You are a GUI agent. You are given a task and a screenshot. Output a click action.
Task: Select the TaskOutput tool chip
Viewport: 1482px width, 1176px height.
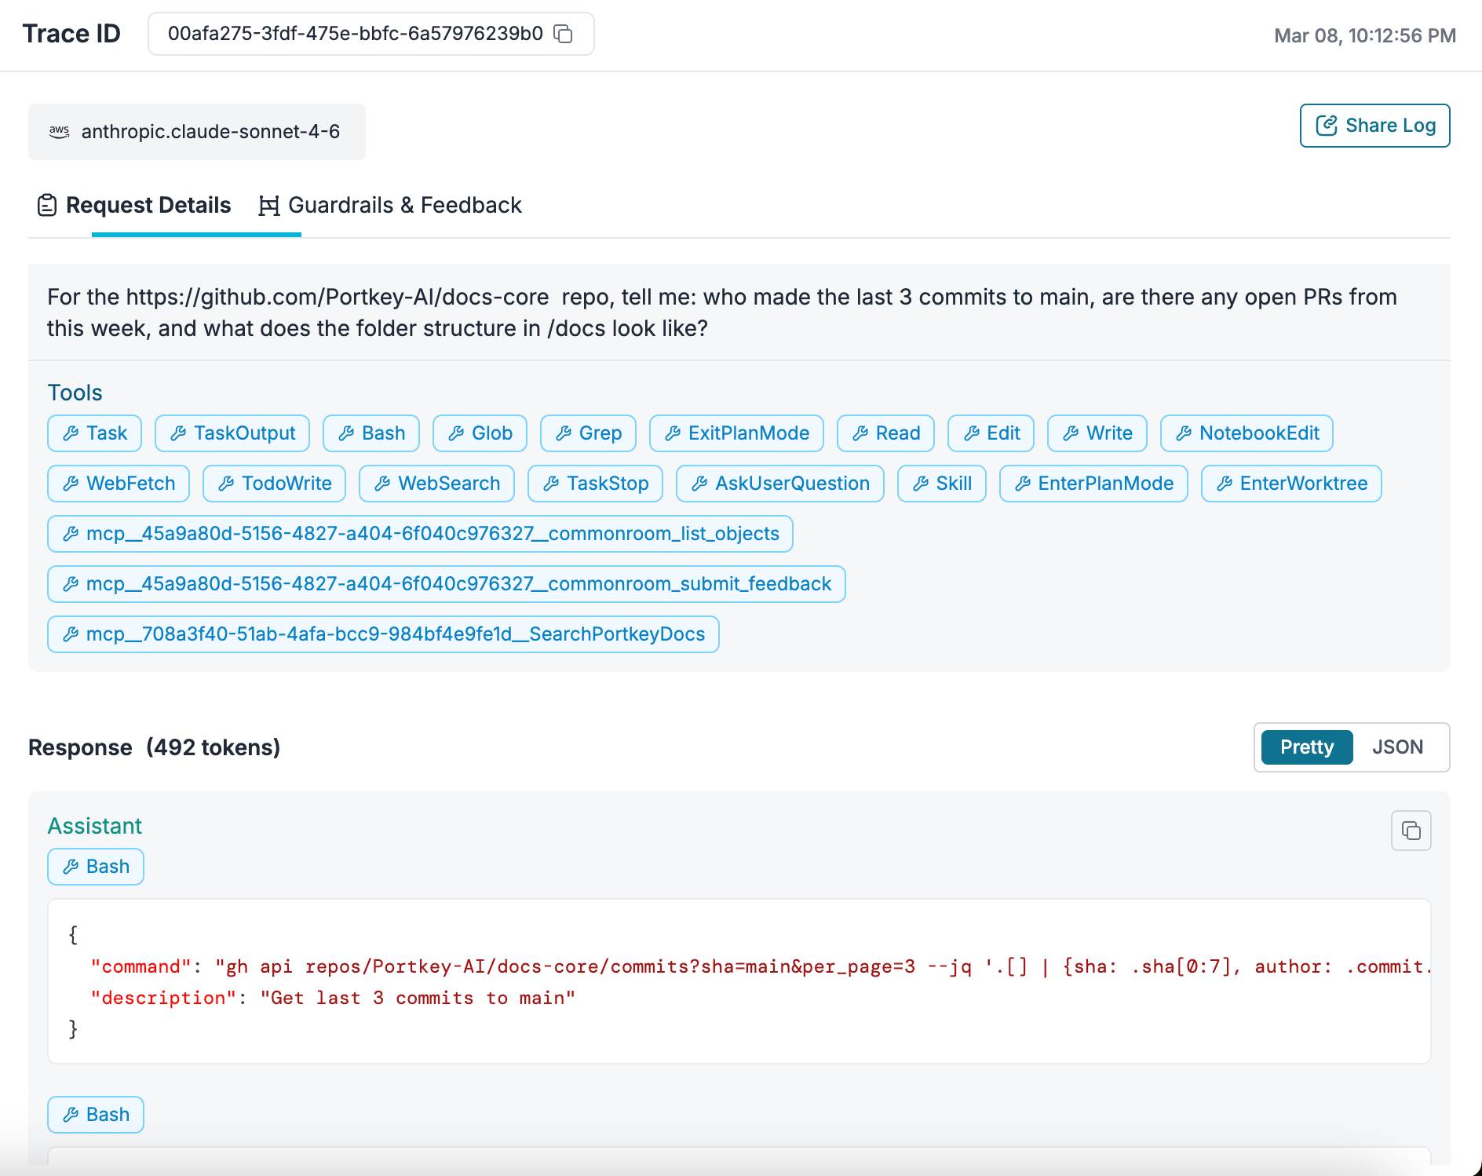tap(232, 433)
